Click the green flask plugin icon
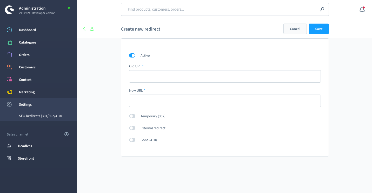372x193 pixels. (92, 29)
